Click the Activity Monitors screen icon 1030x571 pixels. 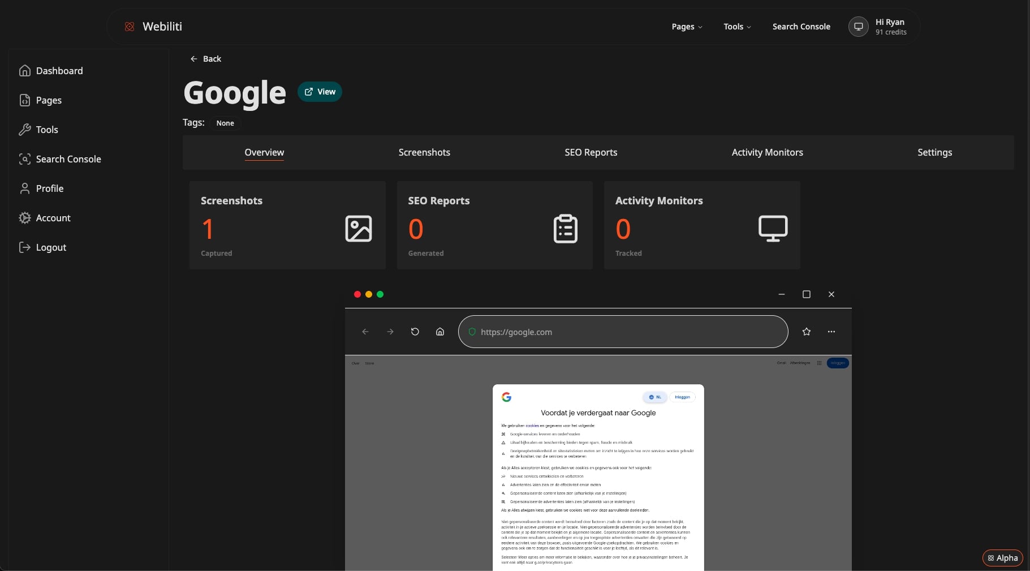pos(772,229)
